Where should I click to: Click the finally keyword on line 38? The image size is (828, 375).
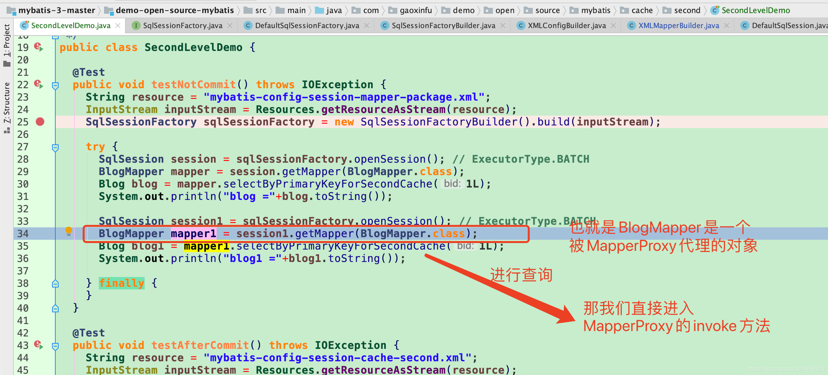(121, 283)
